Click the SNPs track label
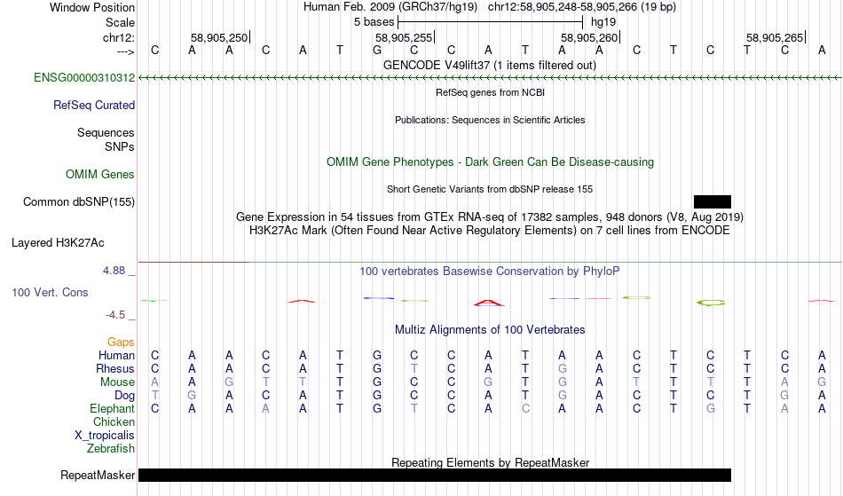This screenshot has width=843, height=496. tap(120, 146)
